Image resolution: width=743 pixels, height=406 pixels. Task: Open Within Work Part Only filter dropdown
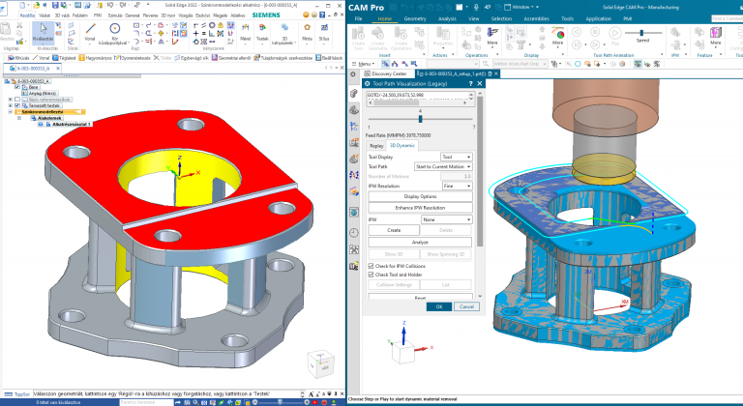tap(520, 64)
